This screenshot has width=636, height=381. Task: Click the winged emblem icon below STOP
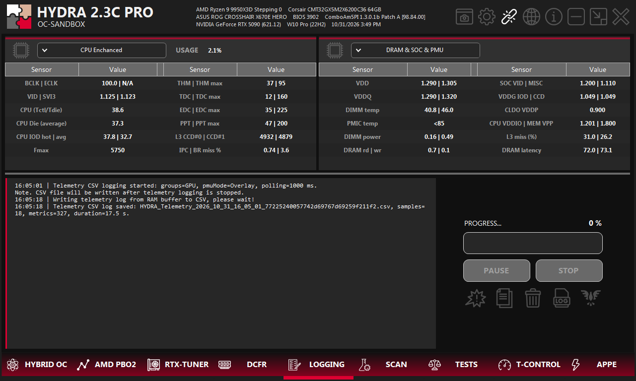tap(591, 298)
